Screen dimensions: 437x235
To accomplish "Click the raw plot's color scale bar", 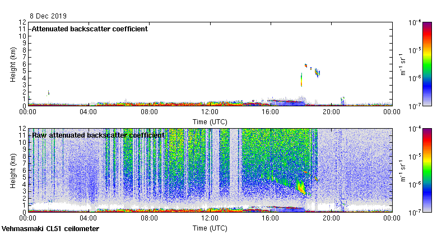I will [x=427, y=171].
